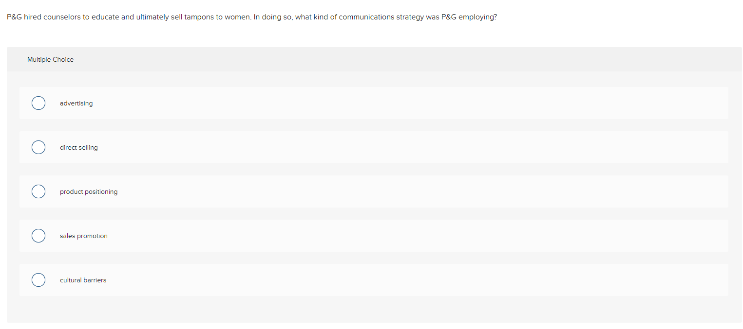The image size is (743, 329).
Task: Click the cultural barriers answer label
Action: point(83,280)
